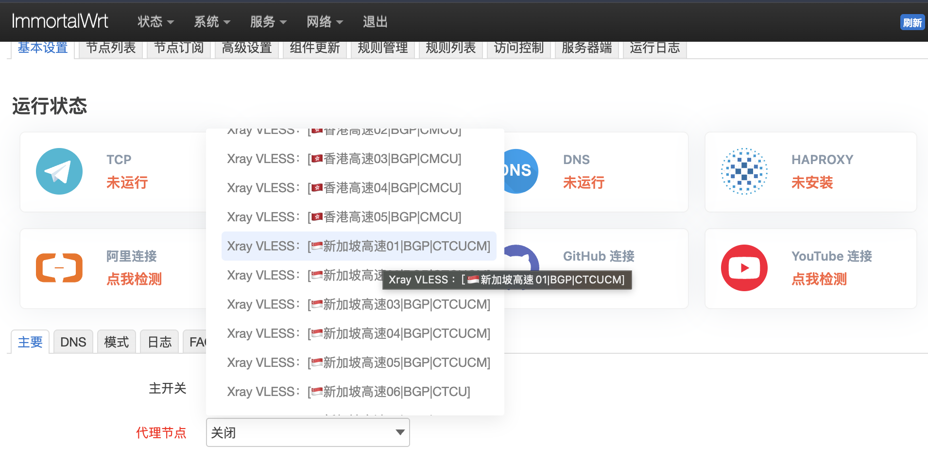Viewport: 928px width, 462px height.
Task: Switch to the 访问控制 tab
Action: tap(519, 49)
